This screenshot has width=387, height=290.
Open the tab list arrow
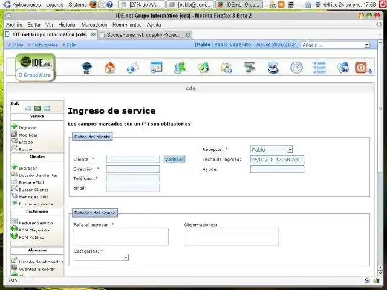[x=380, y=34]
